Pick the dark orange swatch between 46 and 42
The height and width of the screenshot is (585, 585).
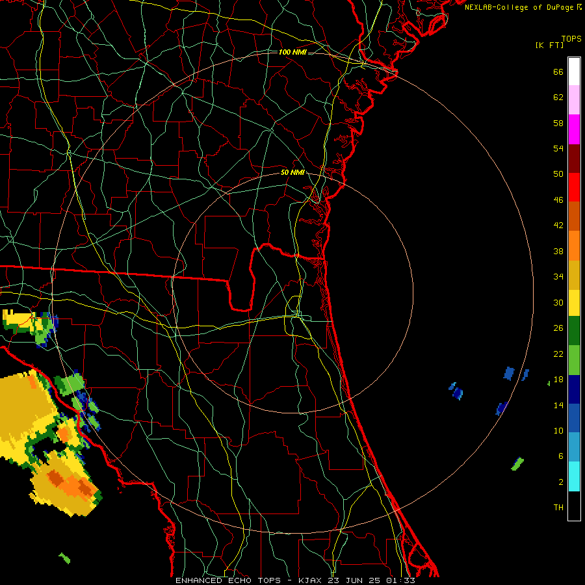tap(574, 216)
